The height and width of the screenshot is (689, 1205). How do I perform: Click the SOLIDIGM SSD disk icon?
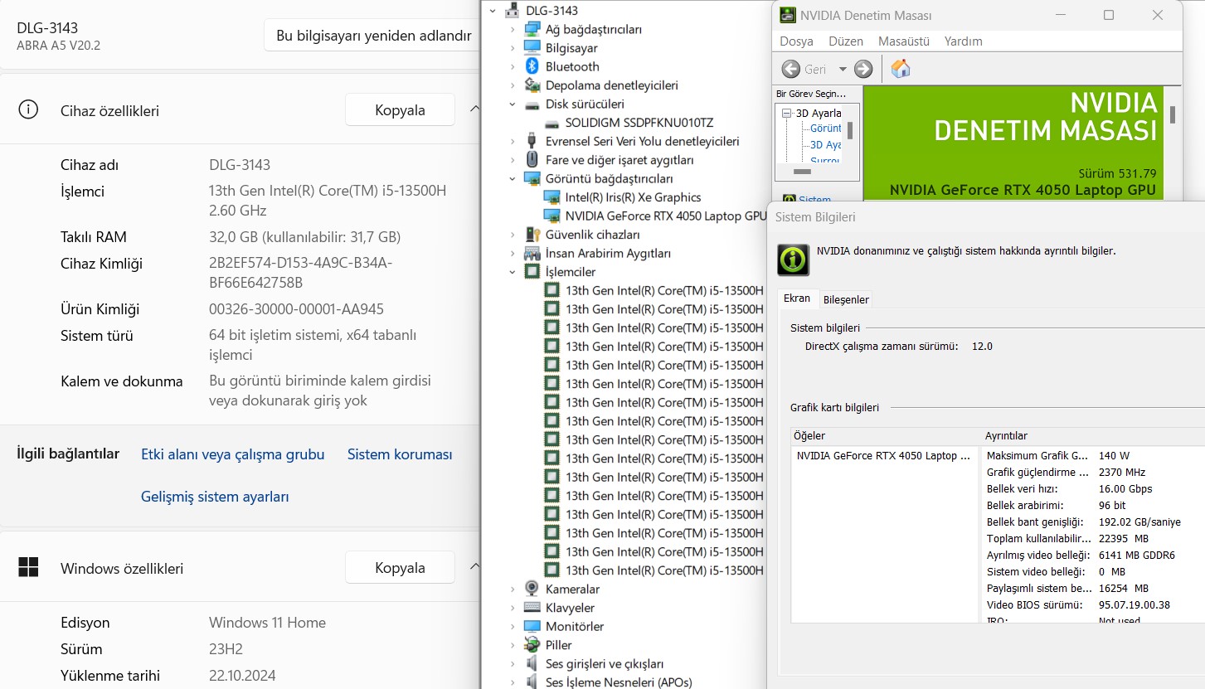(x=551, y=123)
